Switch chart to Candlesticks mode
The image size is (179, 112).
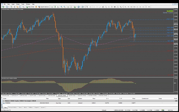click(x=55, y=7)
